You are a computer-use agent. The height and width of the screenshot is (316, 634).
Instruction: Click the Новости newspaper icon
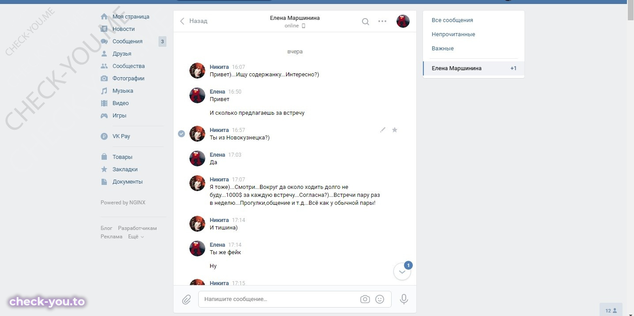click(x=104, y=29)
